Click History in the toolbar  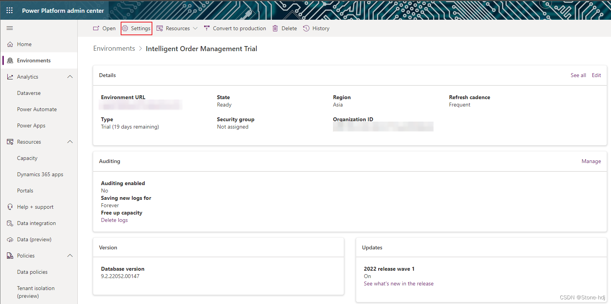point(316,28)
